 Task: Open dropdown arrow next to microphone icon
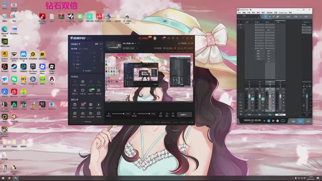click(x=111, y=114)
